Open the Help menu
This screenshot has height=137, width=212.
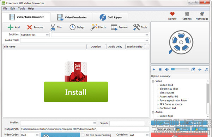[x=31, y=9]
